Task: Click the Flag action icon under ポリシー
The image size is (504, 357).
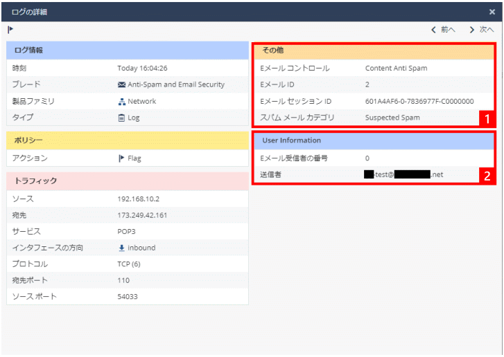Action: [x=122, y=158]
